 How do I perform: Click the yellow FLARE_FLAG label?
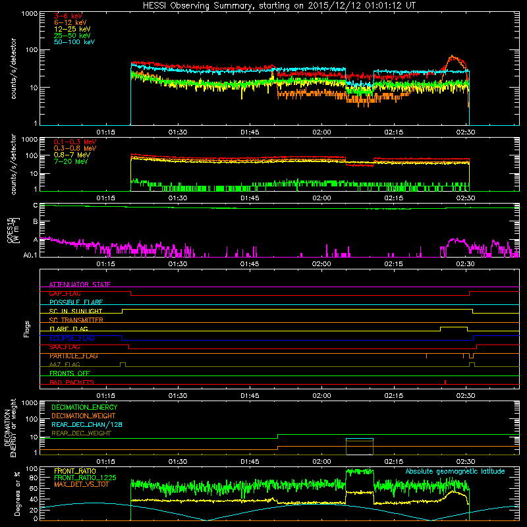(69, 329)
